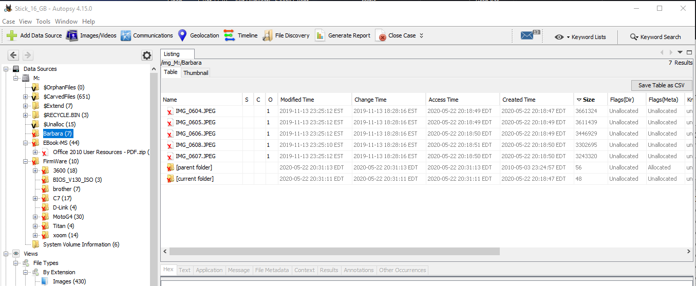Select Images (430) under By Extension

click(x=69, y=281)
